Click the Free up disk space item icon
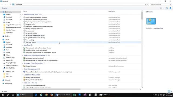173x97 pixels. 24,26
